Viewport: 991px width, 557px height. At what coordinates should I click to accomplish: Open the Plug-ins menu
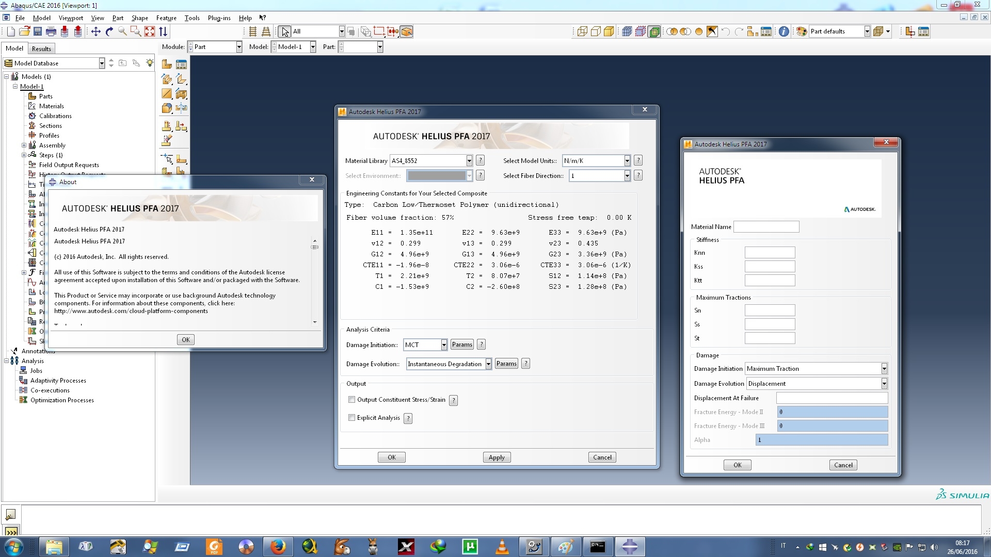(x=219, y=18)
